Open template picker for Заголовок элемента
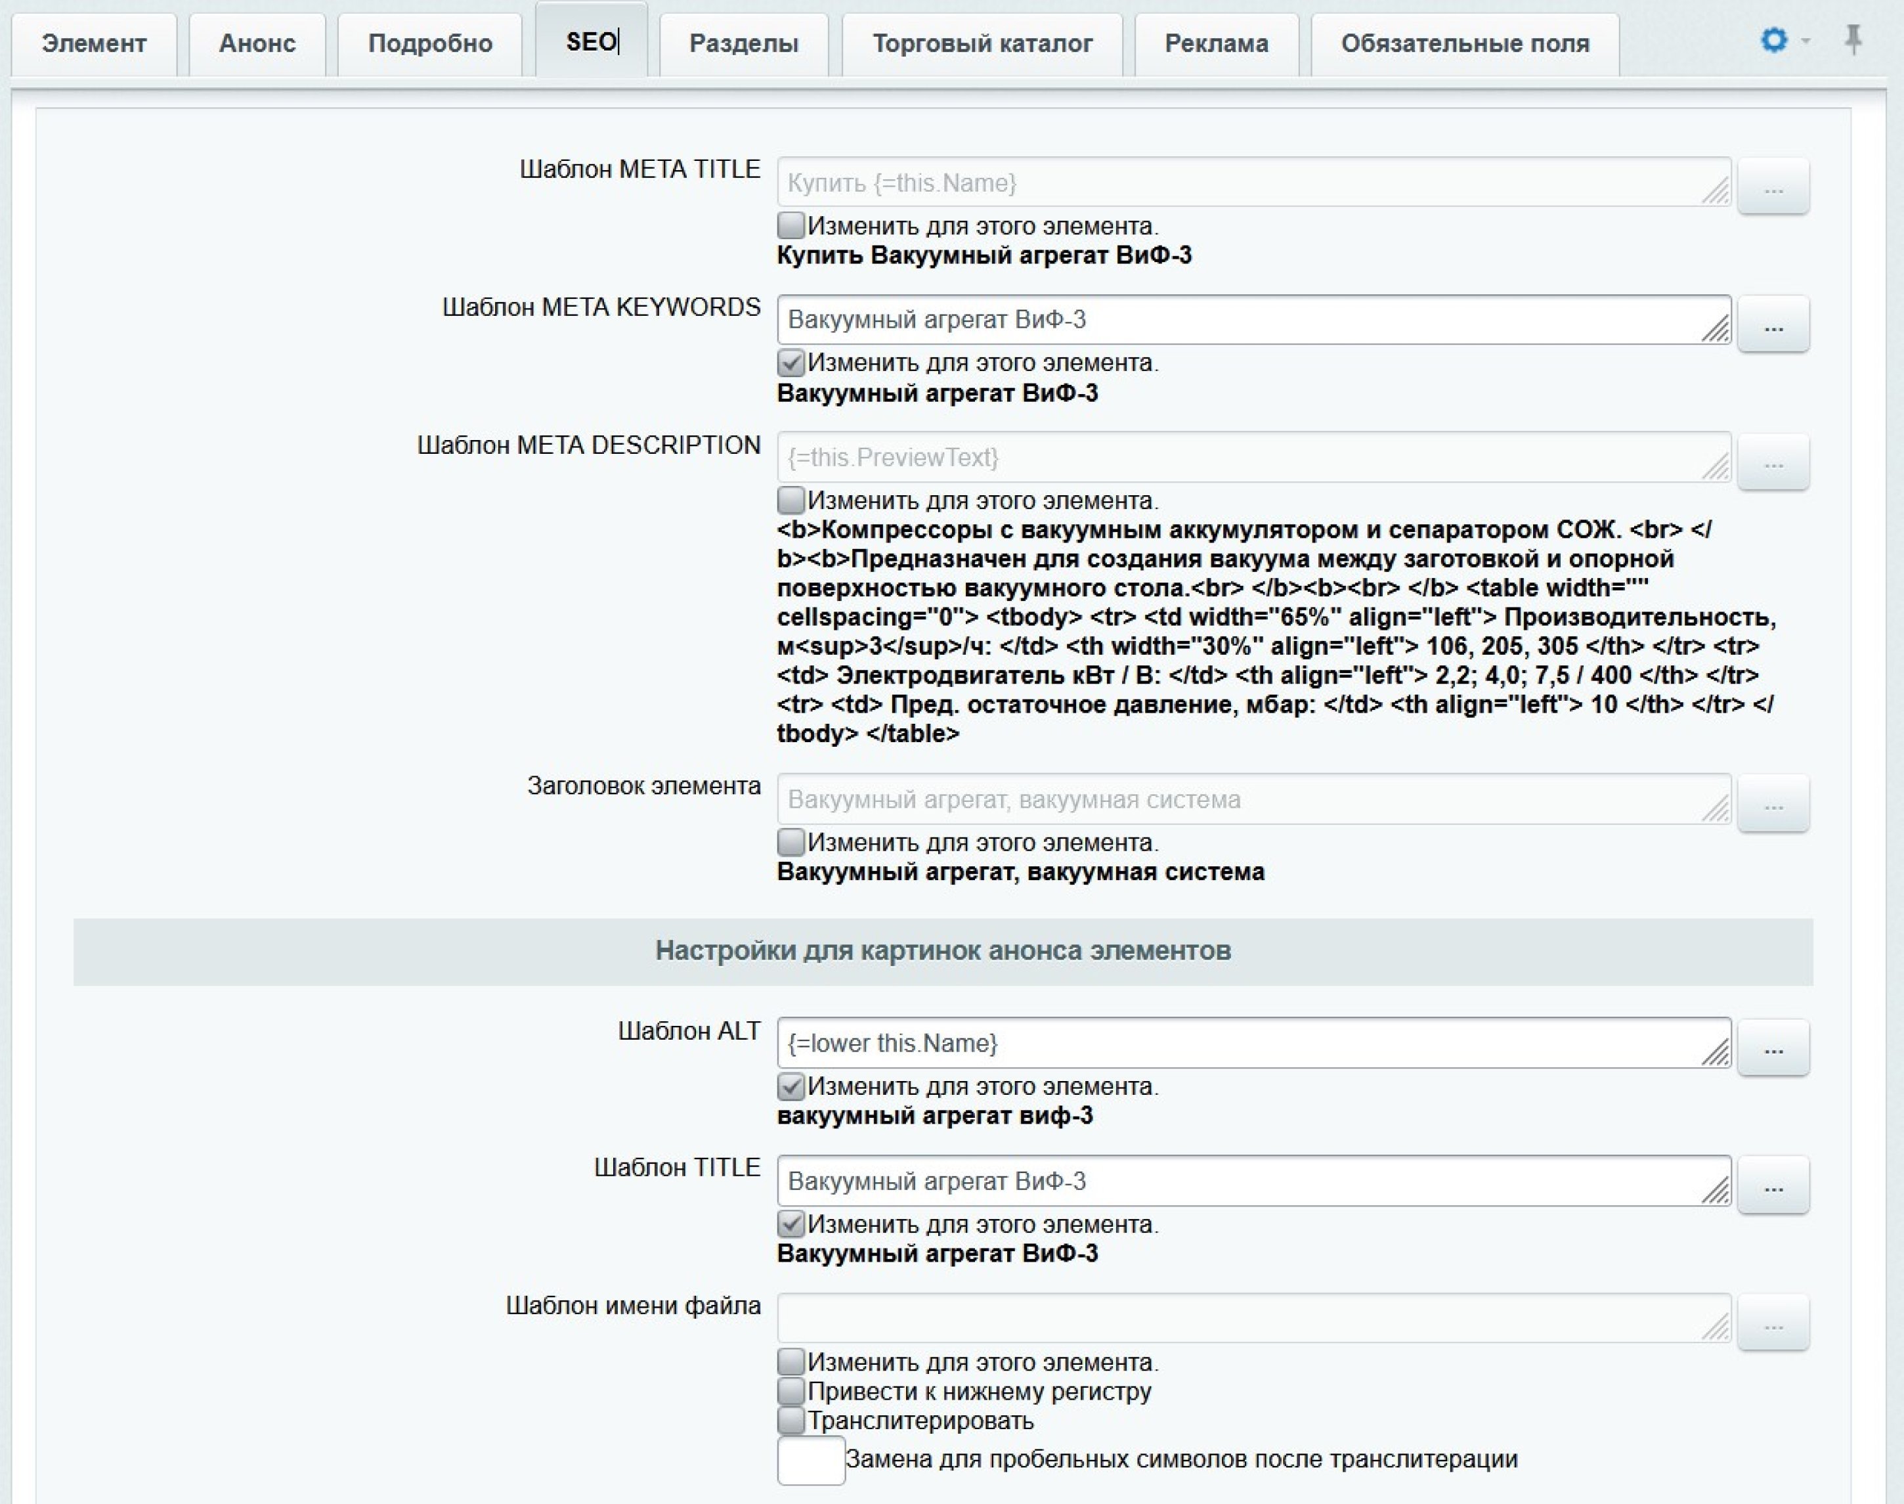Viewport: 1904px width, 1504px height. click(1773, 804)
